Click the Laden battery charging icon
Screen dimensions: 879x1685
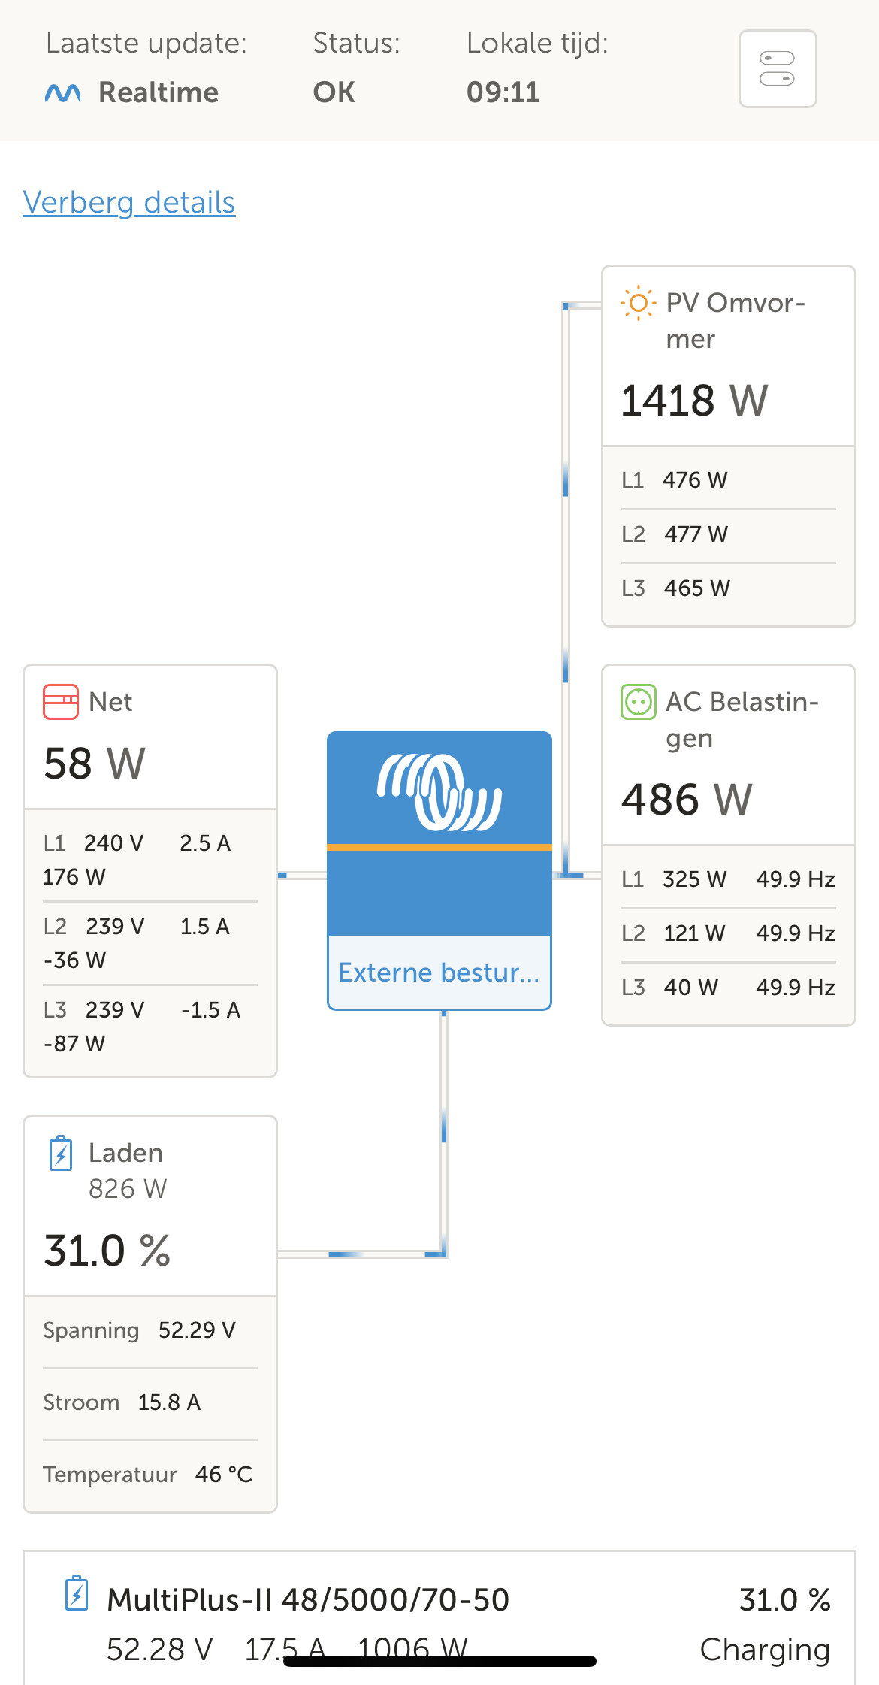(61, 1154)
